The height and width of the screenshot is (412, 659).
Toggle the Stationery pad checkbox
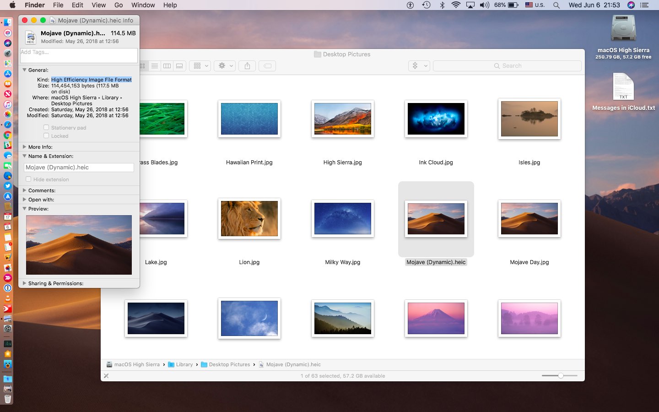(46, 127)
